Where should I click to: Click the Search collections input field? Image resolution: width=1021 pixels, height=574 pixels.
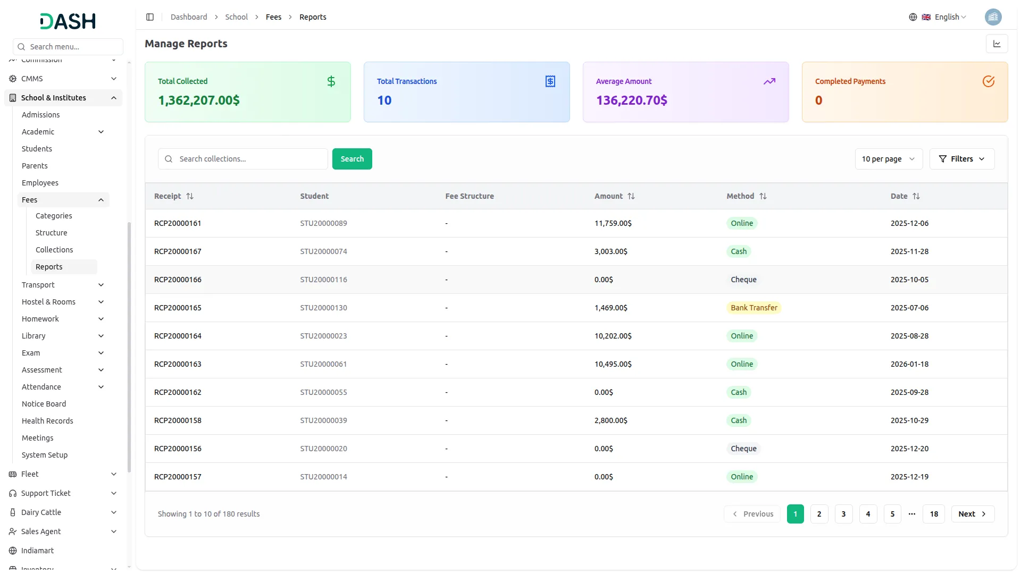point(250,159)
